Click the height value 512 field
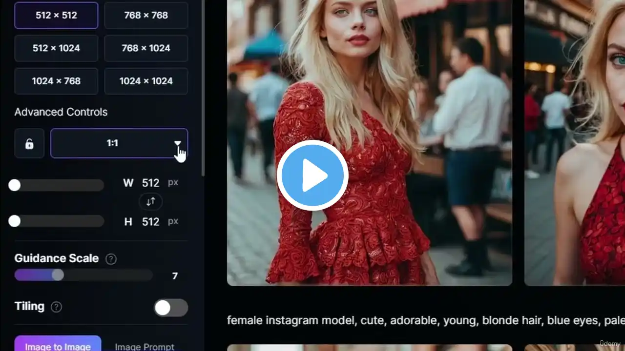 click(150, 222)
